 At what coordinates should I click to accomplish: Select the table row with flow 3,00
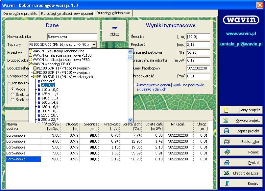point(107,135)
